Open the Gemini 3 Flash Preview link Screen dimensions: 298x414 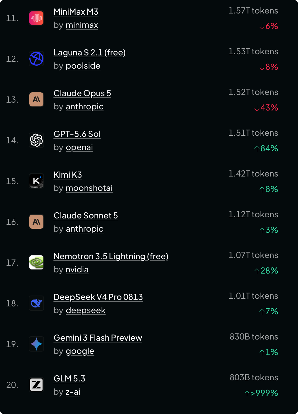98,338
